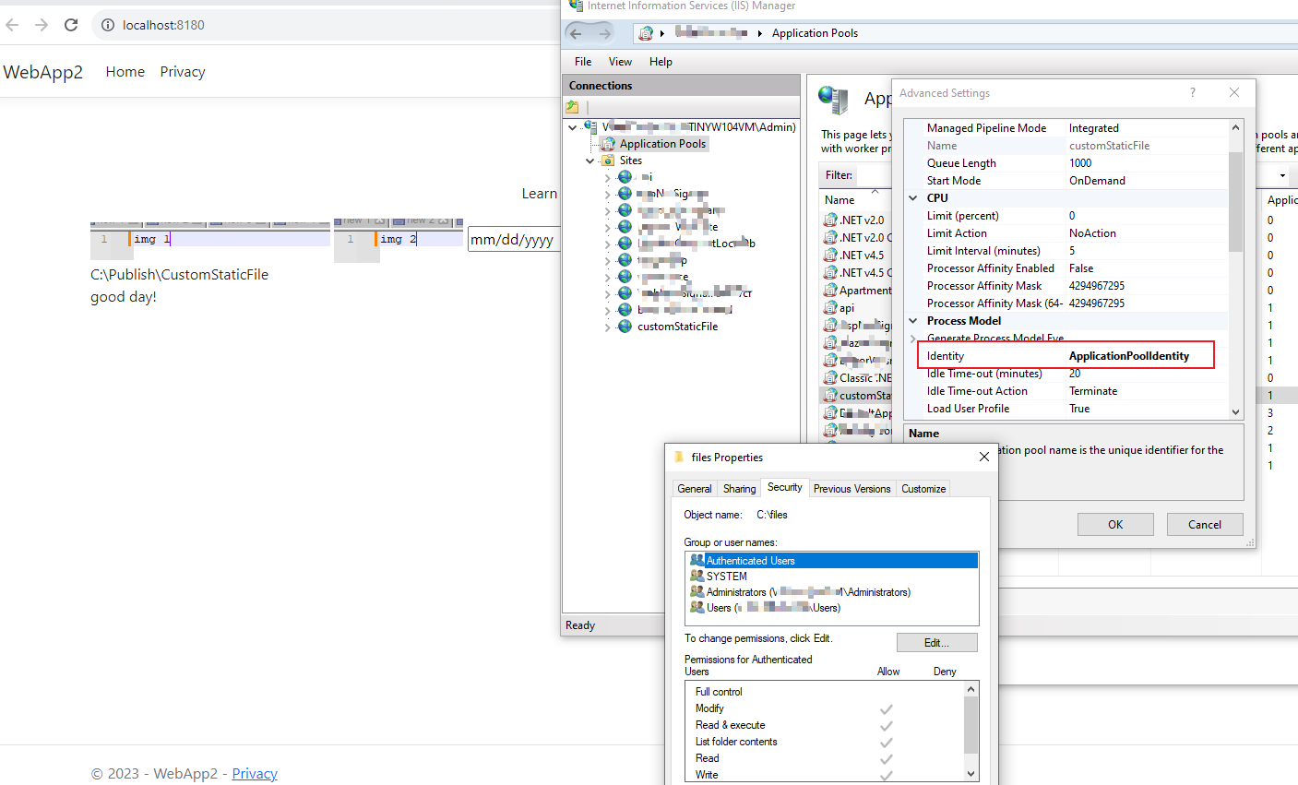Click IIS Manager back navigation arrow
This screenshot has height=785, width=1298.
click(577, 33)
